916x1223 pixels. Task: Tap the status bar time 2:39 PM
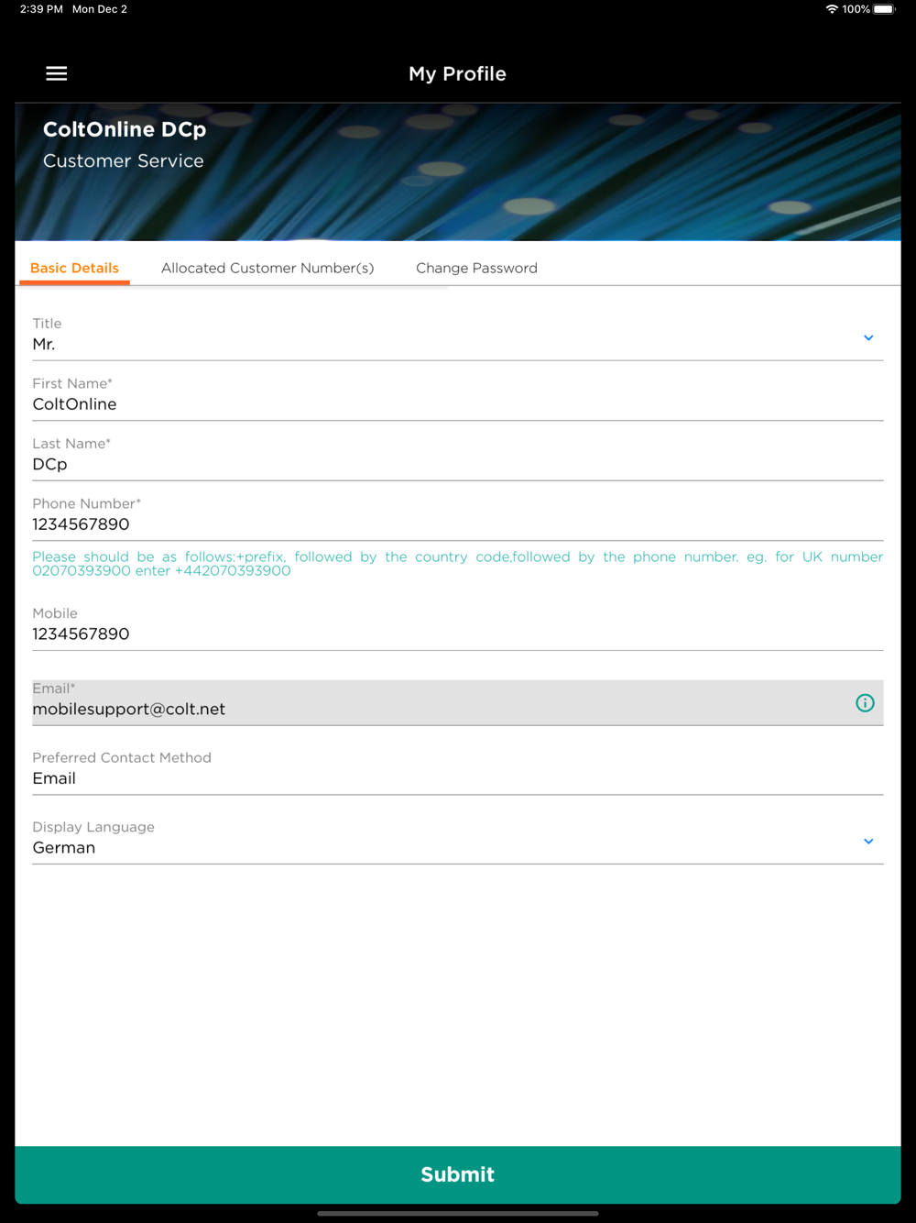pos(41,9)
